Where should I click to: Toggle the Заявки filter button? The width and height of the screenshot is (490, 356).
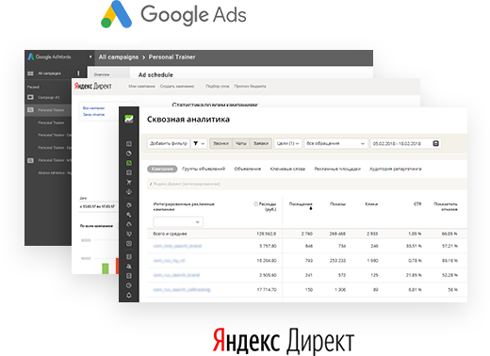point(261,143)
